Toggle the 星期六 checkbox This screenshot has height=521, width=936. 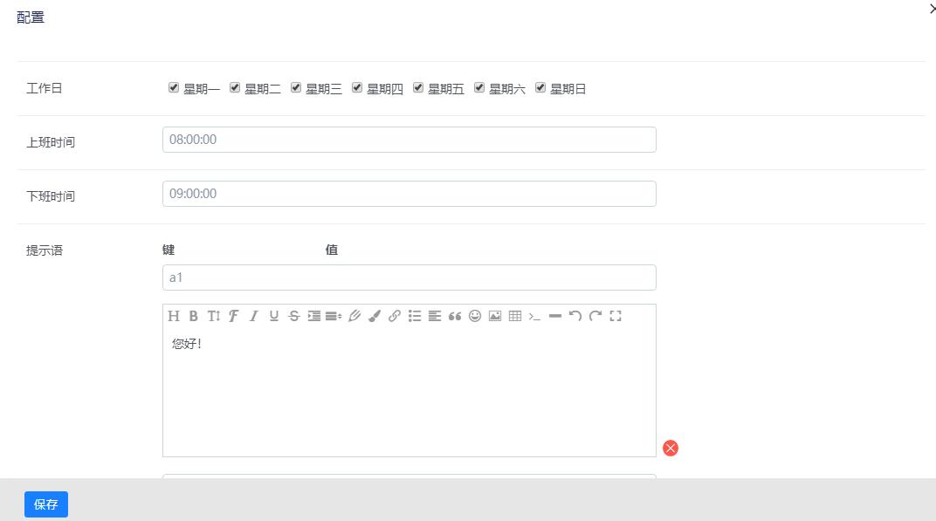tap(479, 87)
